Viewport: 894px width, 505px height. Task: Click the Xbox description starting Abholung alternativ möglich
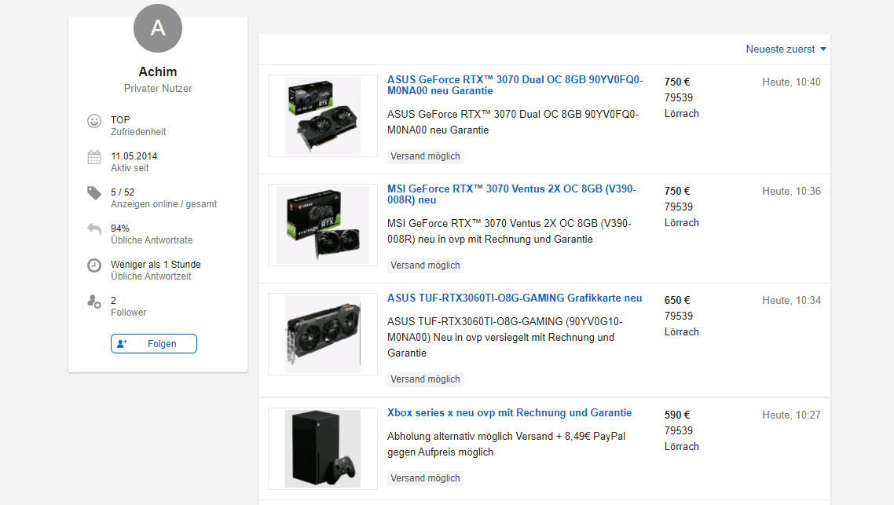[506, 444]
